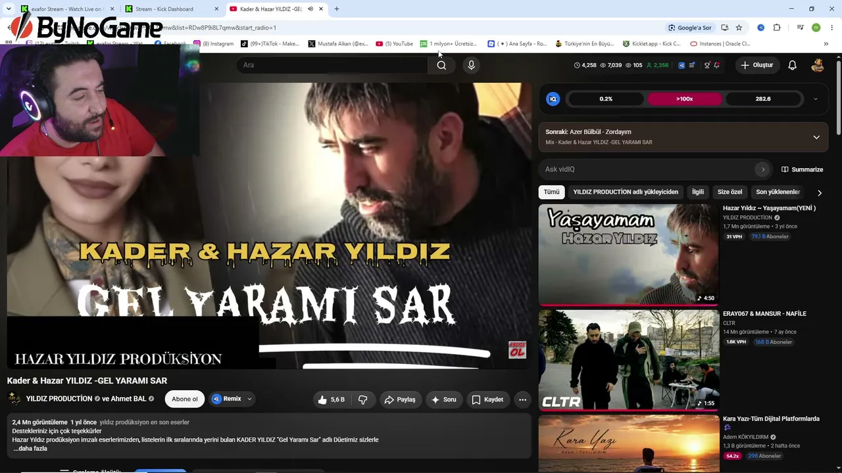842x473 pixels.
Task: Switch to exafor Stream browser tab
Action: [x=66, y=9]
